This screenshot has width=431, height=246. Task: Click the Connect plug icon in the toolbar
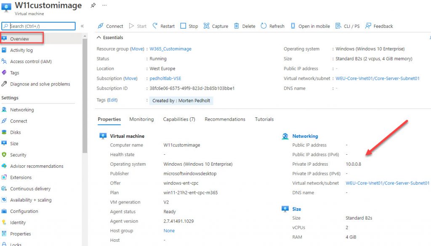click(101, 26)
